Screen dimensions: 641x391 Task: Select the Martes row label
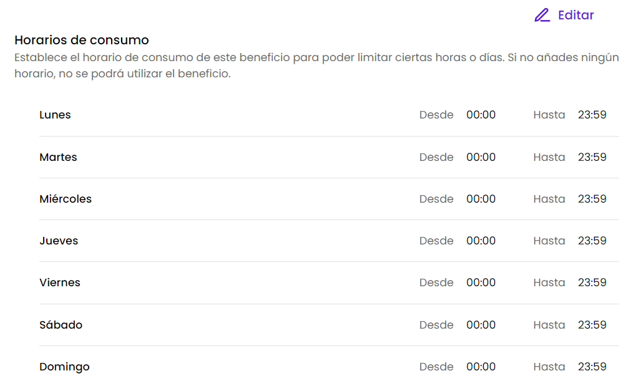(x=58, y=157)
